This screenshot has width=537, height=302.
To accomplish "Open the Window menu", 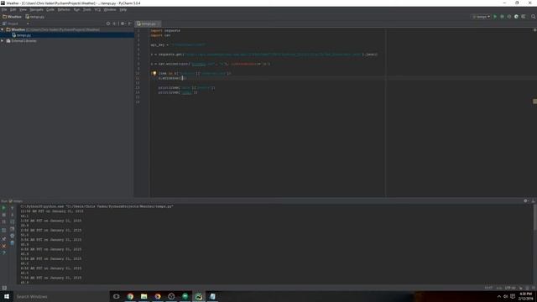I will click(110, 9).
